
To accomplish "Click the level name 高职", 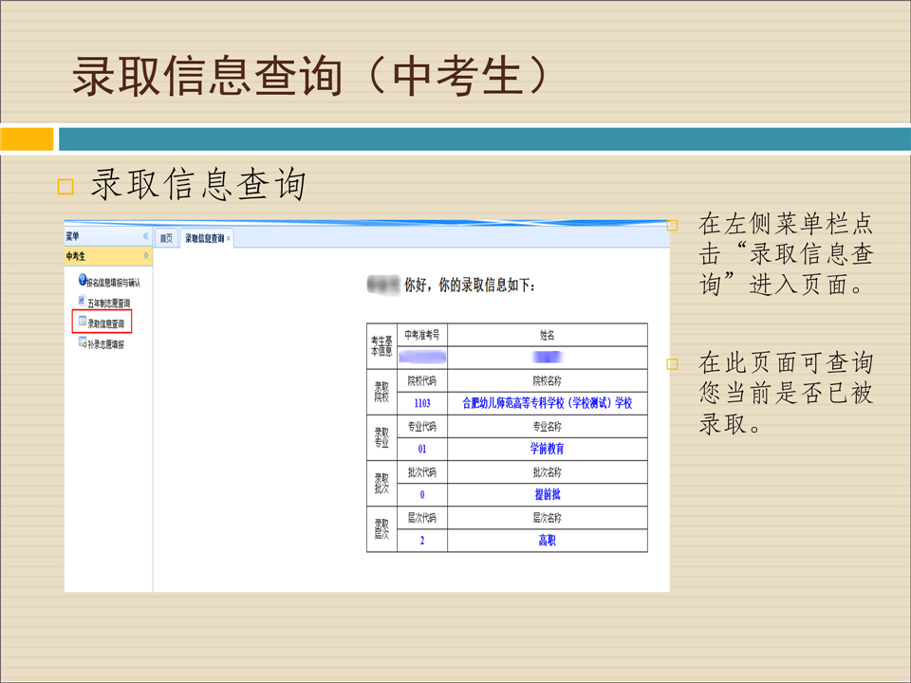I will coord(547,540).
